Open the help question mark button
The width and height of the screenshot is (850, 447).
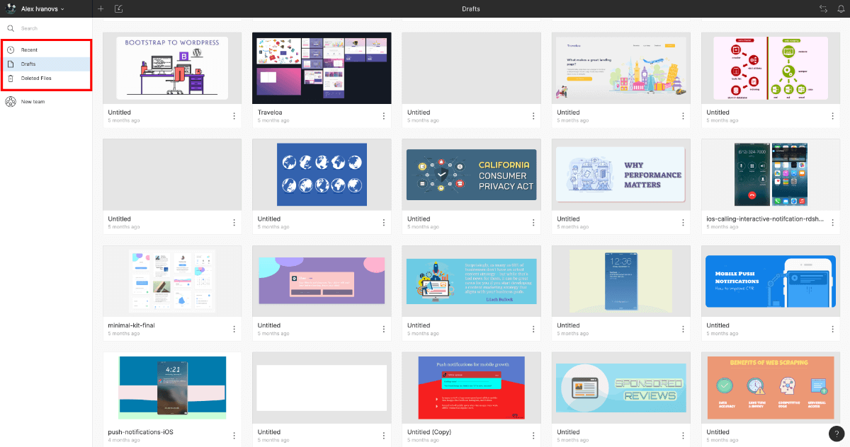(x=836, y=433)
